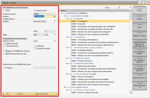Screen dimensions: 150x98
Task: Check the Indexado option
Action: (35, 46)
